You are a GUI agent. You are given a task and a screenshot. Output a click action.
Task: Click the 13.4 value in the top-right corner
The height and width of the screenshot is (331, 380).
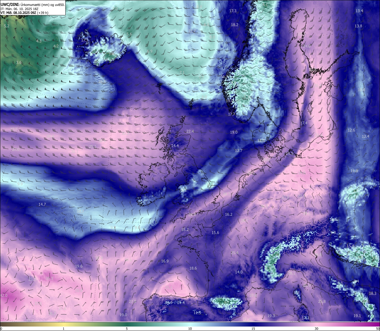(359, 11)
